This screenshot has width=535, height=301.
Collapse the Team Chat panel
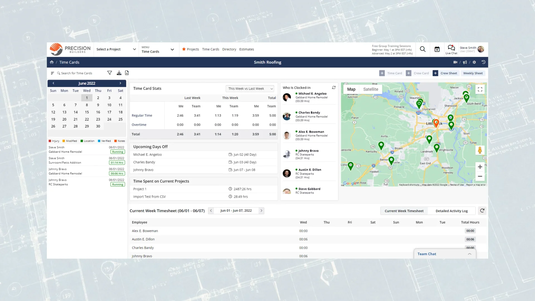click(x=470, y=254)
